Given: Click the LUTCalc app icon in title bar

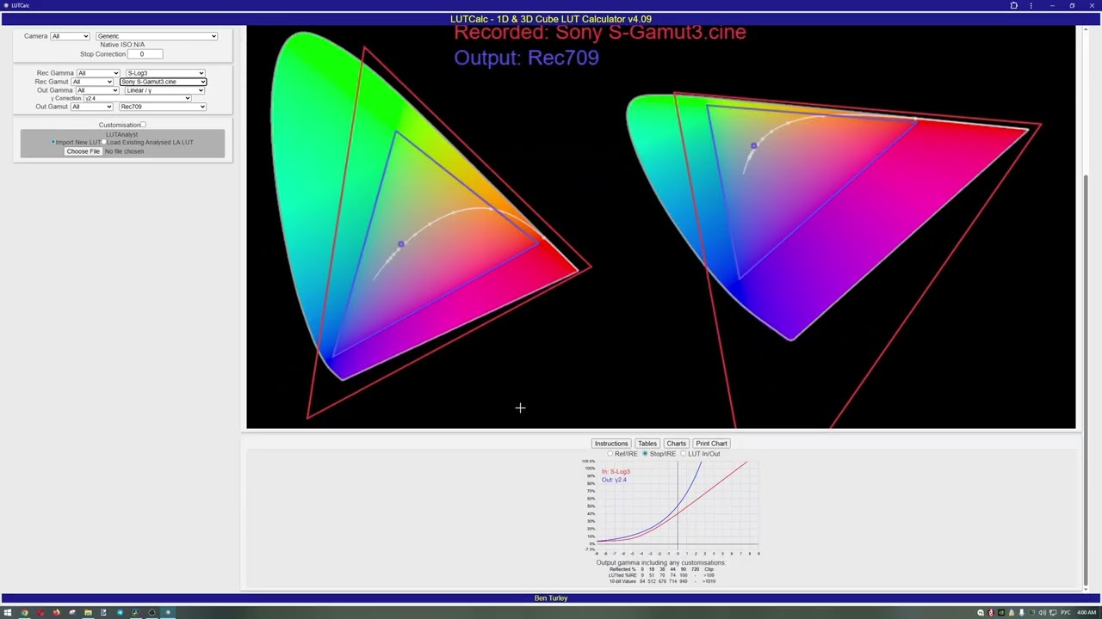Looking at the screenshot, I should pos(6,6).
